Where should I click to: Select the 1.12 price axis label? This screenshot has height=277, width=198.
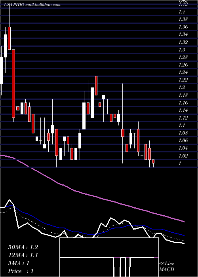183,118
